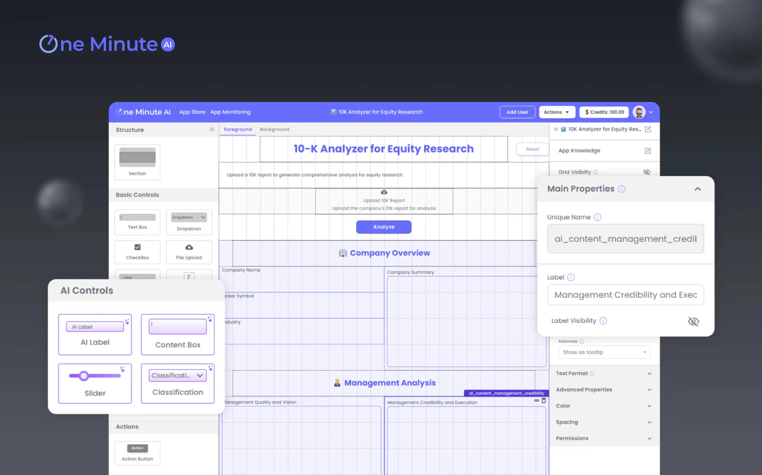Select the Classification AI control
The image size is (762, 475).
point(178,383)
